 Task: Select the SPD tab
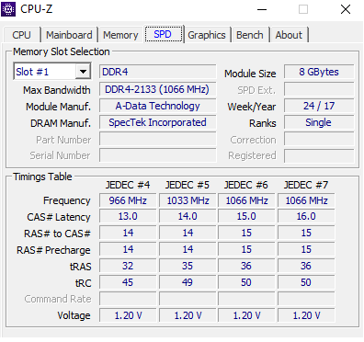tap(163, 34)
